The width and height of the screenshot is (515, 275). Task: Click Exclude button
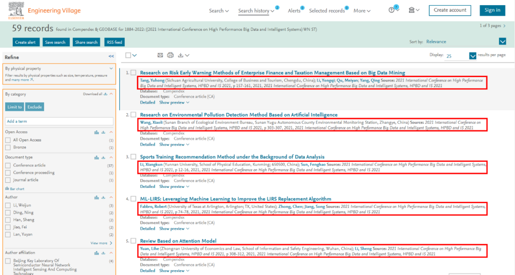34,107
